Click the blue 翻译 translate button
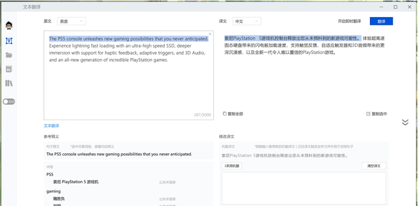Viewport: 419px width, 206px height. (x=381, y=21)
